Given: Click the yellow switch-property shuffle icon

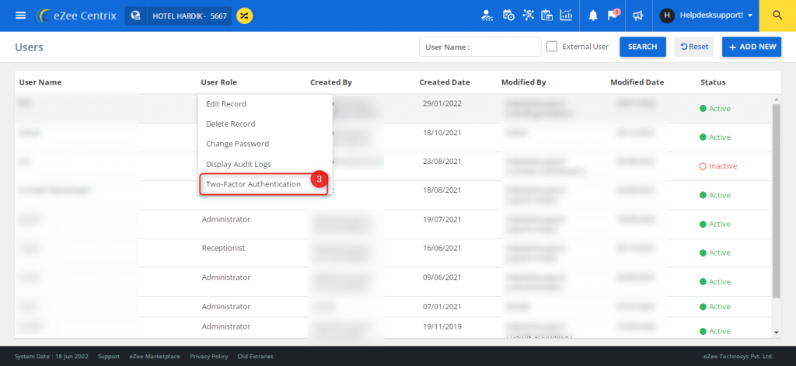Looking at the screenshot, I should [x=245, y=16].
